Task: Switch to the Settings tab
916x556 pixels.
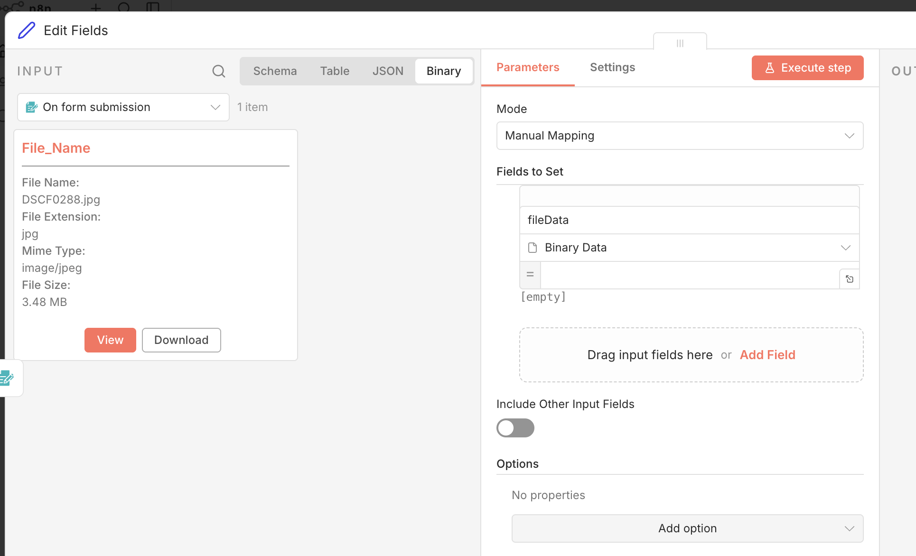Action: click(x=612, y=67)
